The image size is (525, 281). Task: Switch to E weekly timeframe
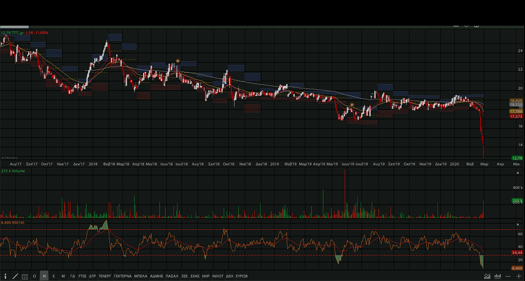[53, 276]
